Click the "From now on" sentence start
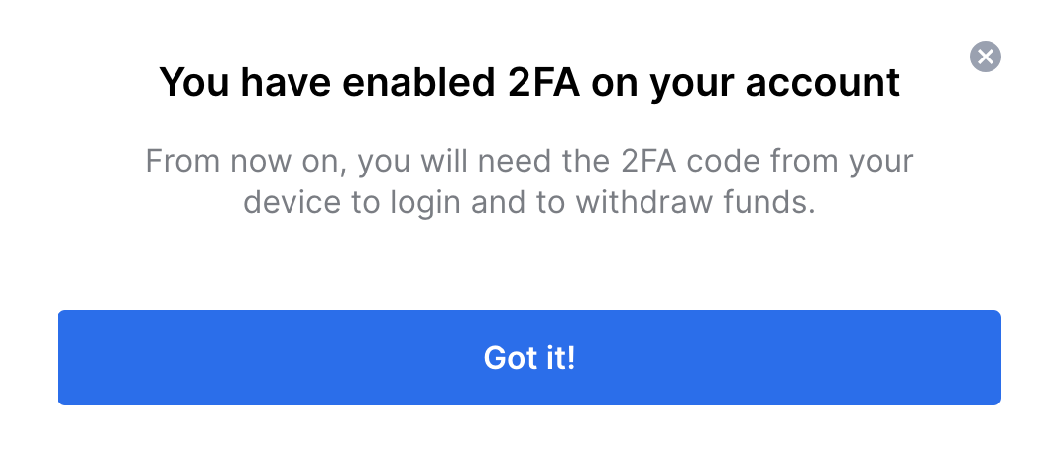Viewport: 1051px width, 460px height. (245, 162)
